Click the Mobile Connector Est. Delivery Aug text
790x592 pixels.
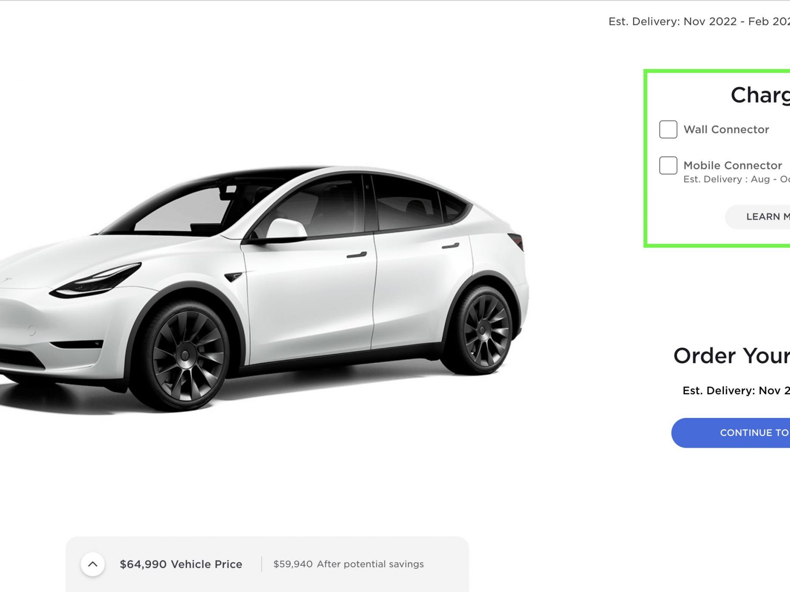click(737, 179)
